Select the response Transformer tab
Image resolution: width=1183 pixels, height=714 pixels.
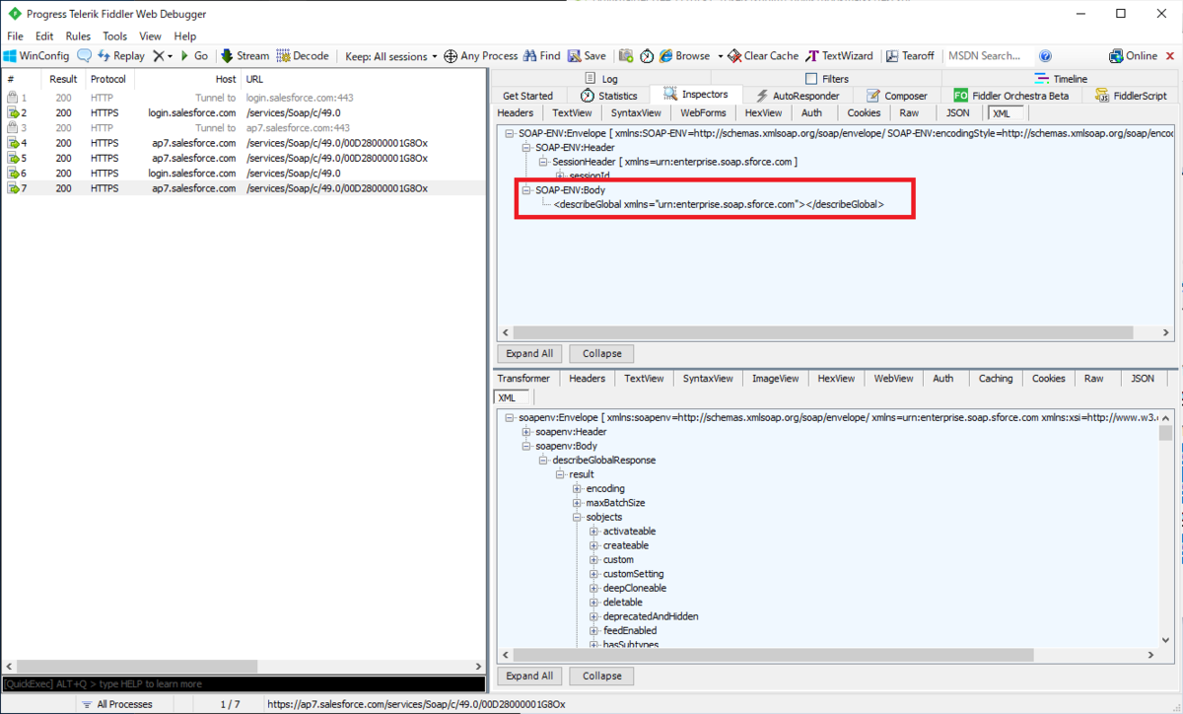[523, 379]
